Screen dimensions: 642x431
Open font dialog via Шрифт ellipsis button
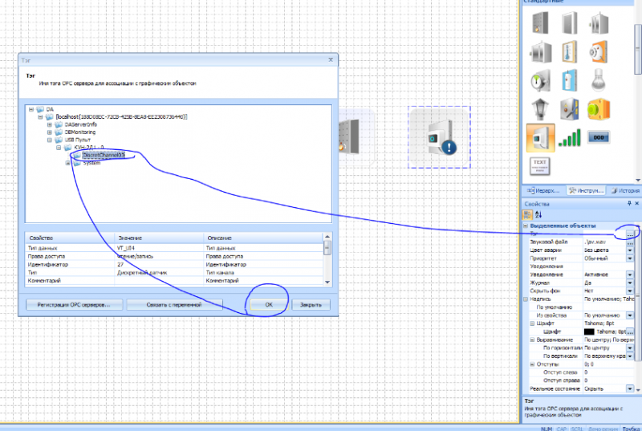point(630,332)
